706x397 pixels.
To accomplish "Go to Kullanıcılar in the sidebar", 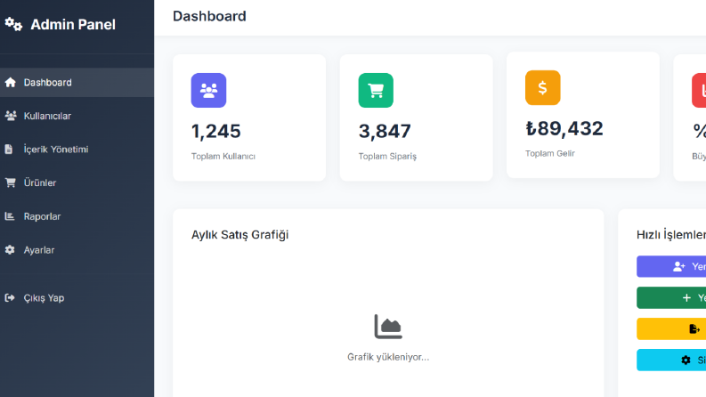I will [x=77, y=116].
